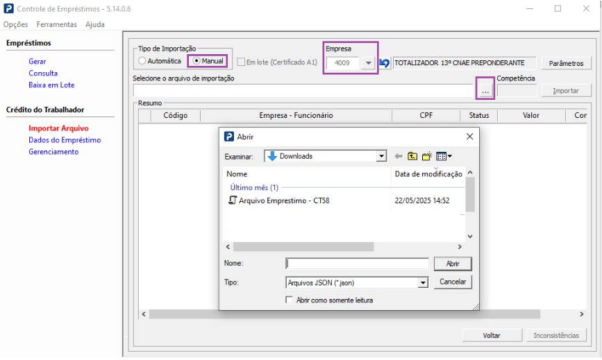The width and height of the screenshot is (602, 360).
Task: Click the Código column header
Action: tap(176, 115)
